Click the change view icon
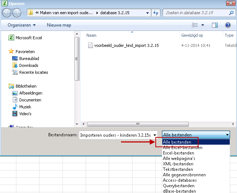This screenshot has width=237, height=193. tap(195, 25)
